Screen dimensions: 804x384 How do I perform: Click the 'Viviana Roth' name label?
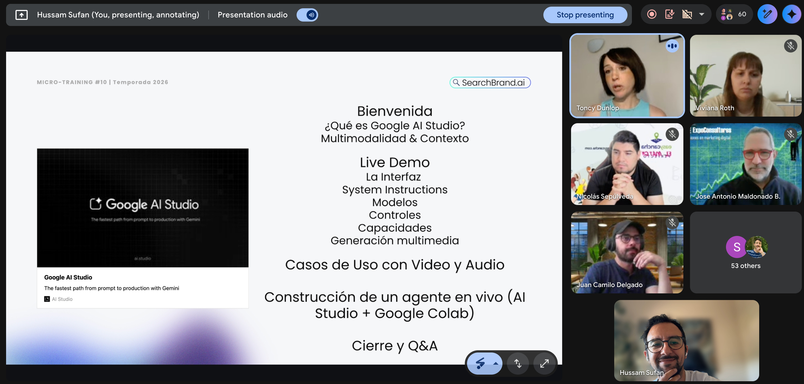pyautogui.click(x=715, y=108)
